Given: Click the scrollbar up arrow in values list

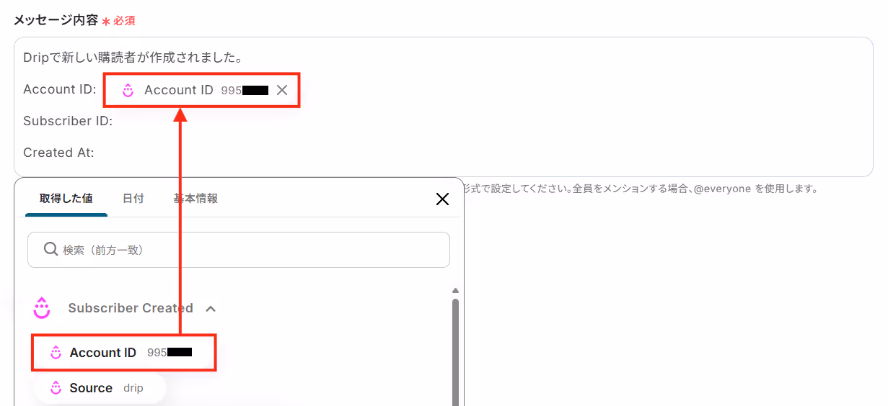Looking at the screenshot, I should pos(455,291).
